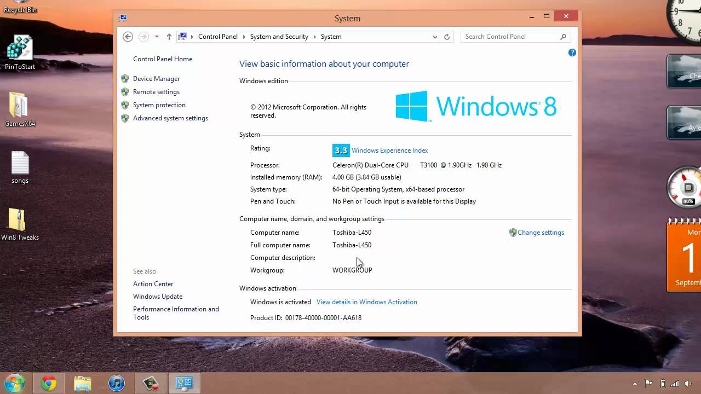Screen dimensions: 701x394
Task: Click the help question mark icon
Action: tap(572, 53)
